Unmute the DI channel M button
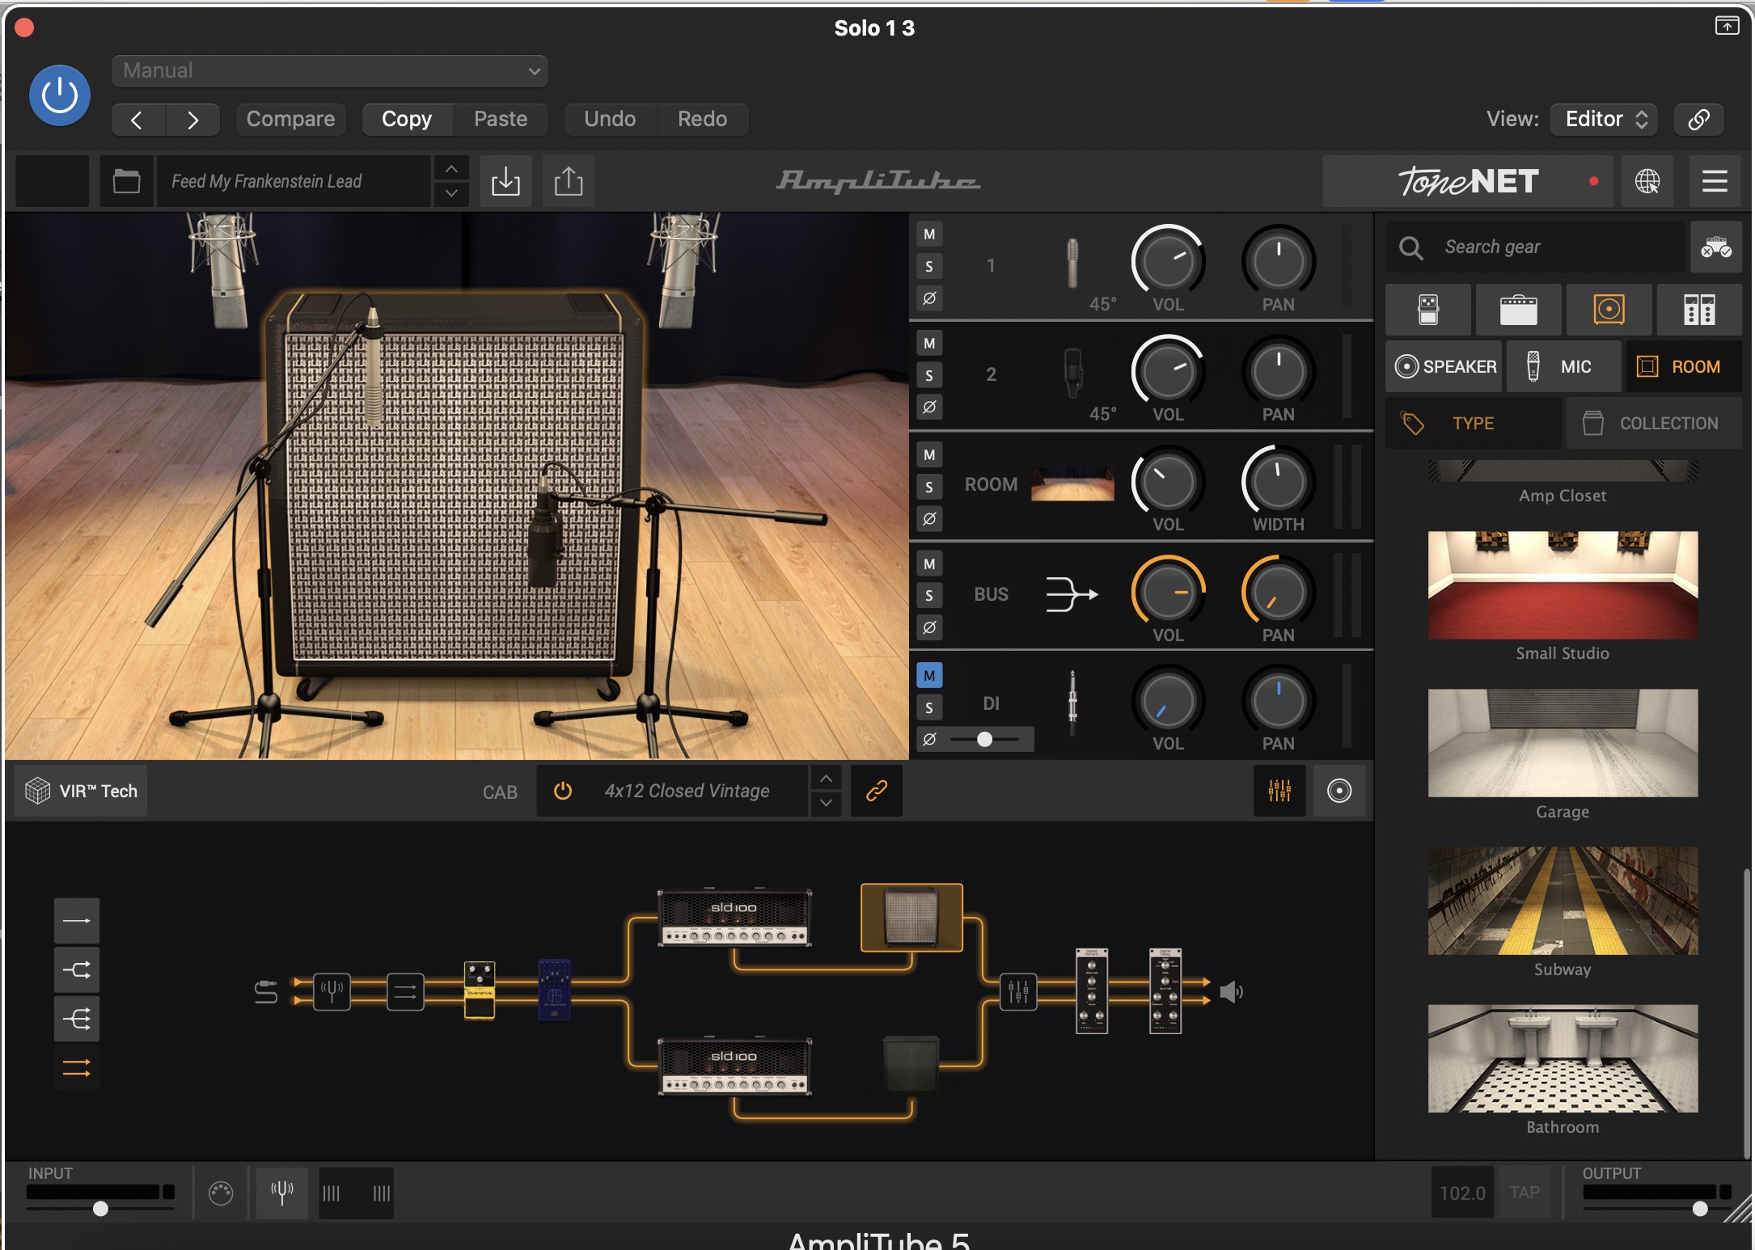 click(x=929, y=675)
